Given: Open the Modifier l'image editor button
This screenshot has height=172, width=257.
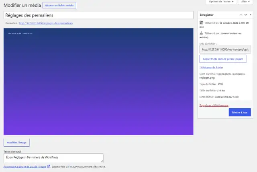Looking at the screenshot, I should pyautogui.click(x=17, y=143).
